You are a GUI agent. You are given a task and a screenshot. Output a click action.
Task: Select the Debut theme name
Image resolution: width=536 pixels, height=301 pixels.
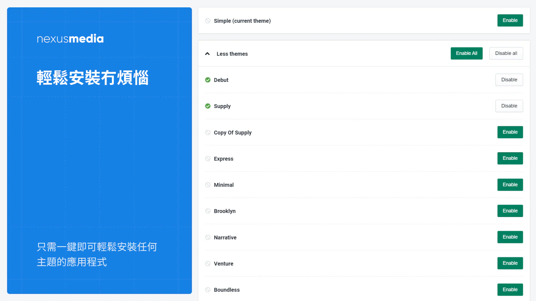(221, 80)
